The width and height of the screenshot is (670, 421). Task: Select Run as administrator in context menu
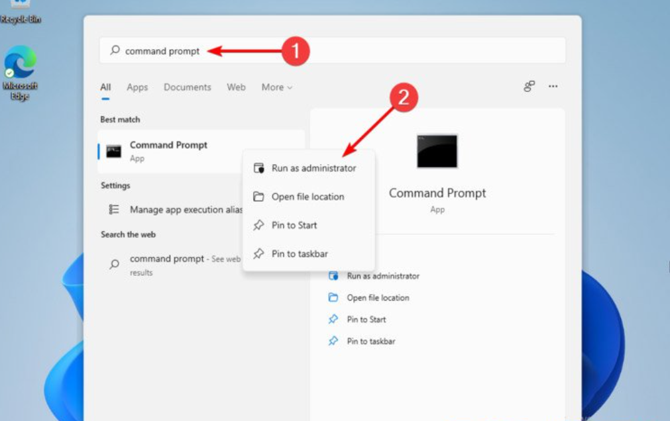point(313,168)
